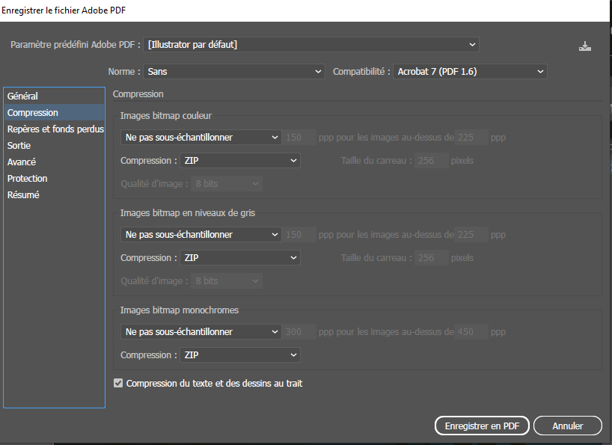The width and height of the screenshot is (612, 445).
Task: Toggle text and line art compression checkbox
Action: pyautogui.click(x=118, y=383)
